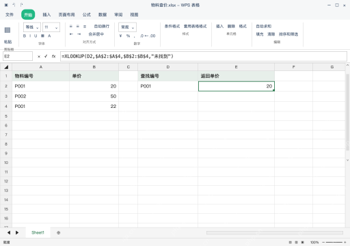The image size is (350, 246).
Task: Click the horizontal scrollbar
Action: [275, 232]
